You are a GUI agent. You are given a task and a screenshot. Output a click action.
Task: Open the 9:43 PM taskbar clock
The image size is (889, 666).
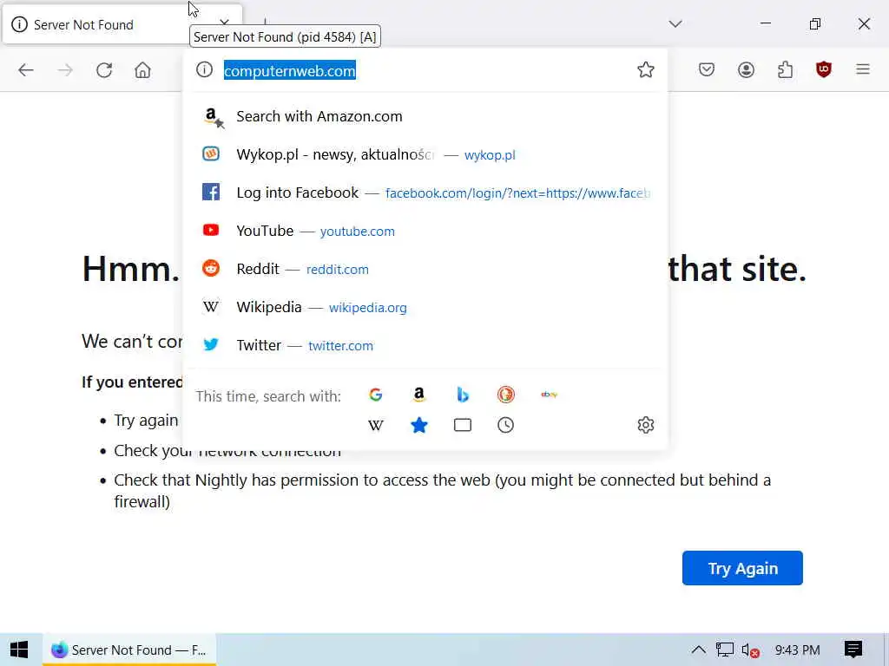pos(797,650)
